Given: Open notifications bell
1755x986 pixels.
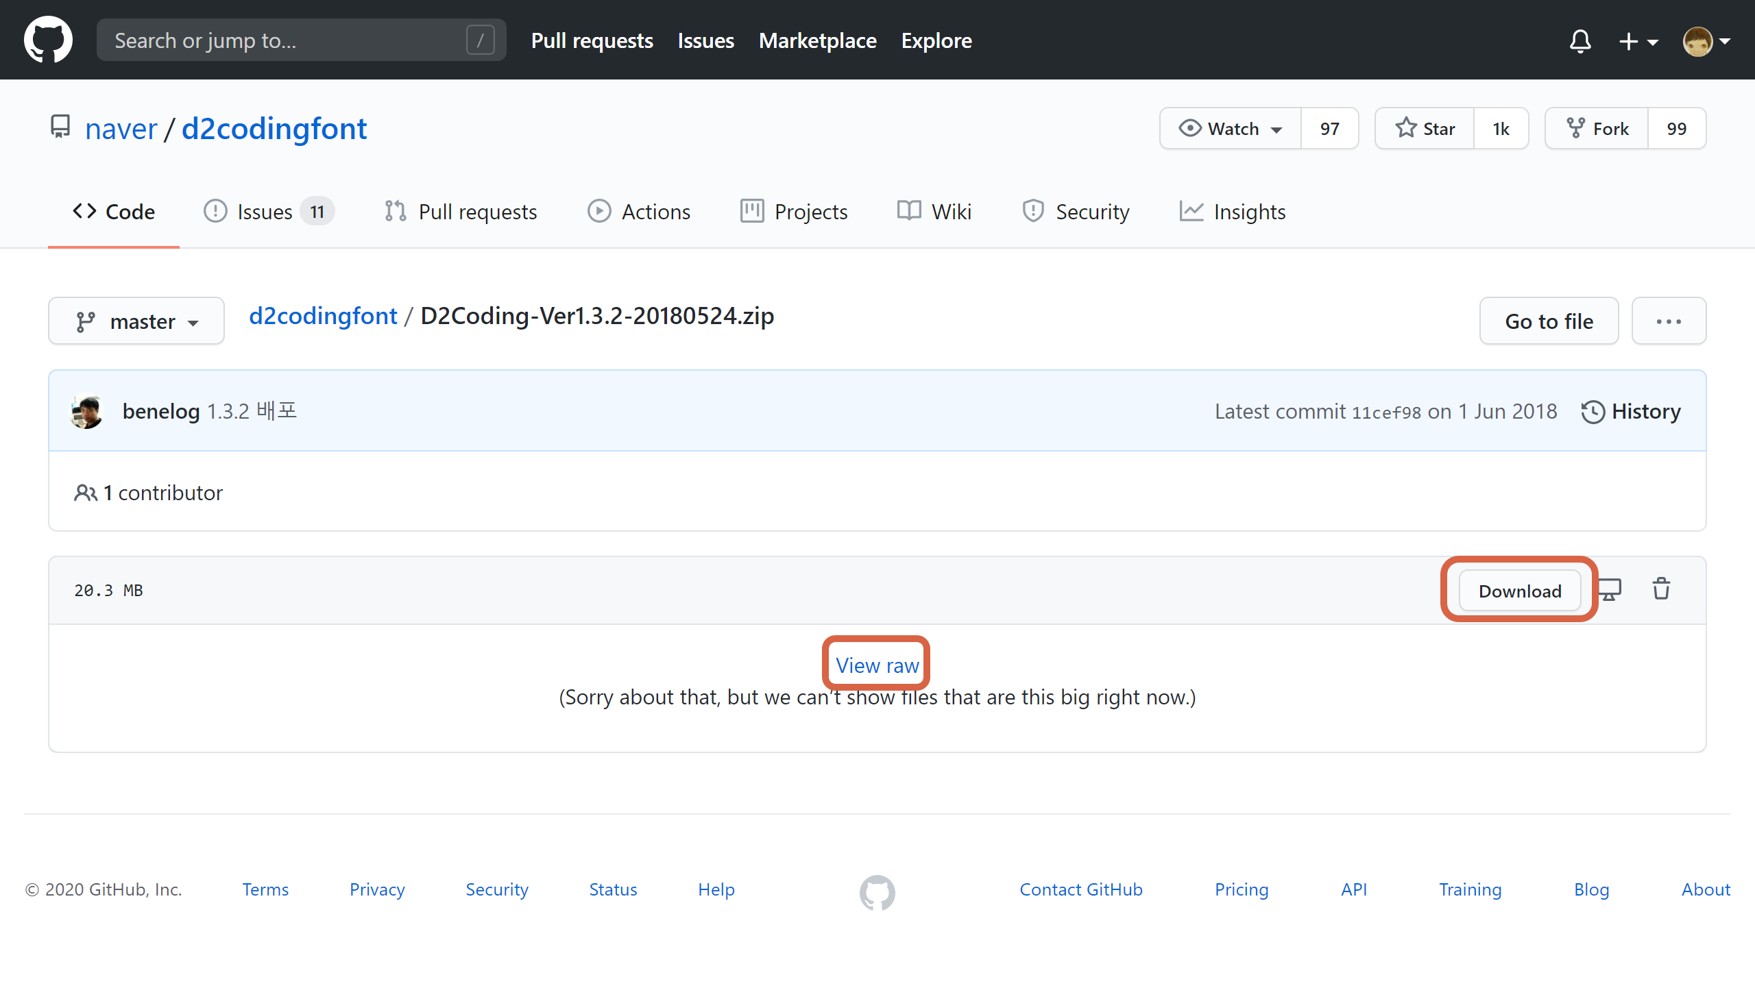Looking at the screenshot, I should pos(1580,41).
